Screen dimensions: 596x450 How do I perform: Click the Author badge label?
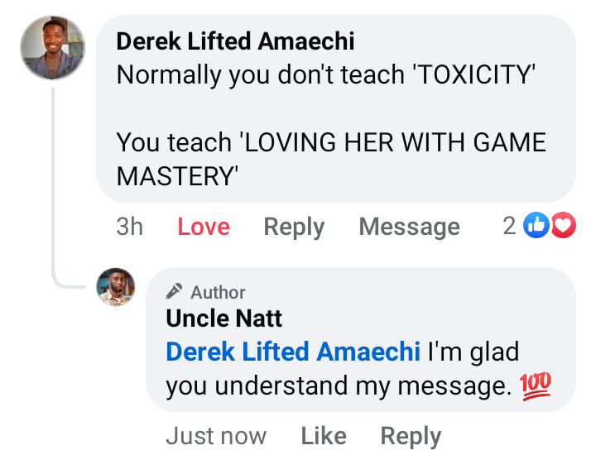(x=218, y=292)
